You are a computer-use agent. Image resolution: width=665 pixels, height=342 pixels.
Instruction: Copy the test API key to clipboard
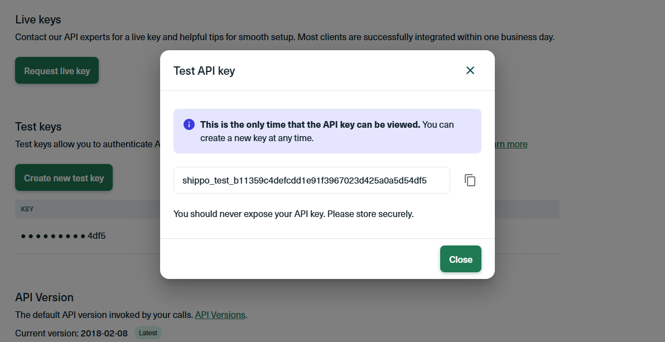470,180
